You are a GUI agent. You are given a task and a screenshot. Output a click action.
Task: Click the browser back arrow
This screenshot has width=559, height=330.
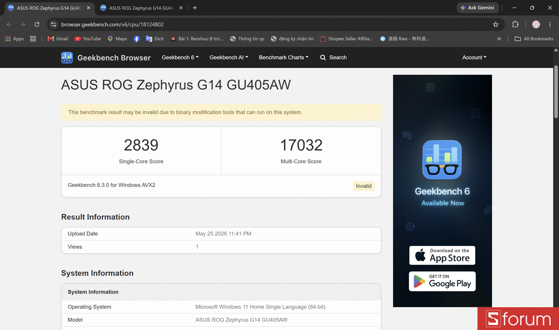coord(9,24)
